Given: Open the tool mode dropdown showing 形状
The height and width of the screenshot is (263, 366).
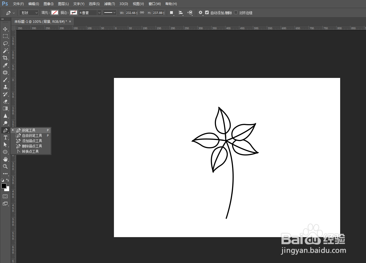Looking at the screenshot, I should [29, 13].
